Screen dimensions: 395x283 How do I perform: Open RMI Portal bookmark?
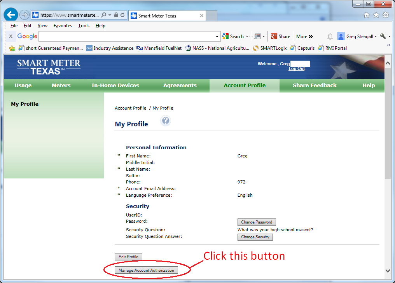click(332, 48)
